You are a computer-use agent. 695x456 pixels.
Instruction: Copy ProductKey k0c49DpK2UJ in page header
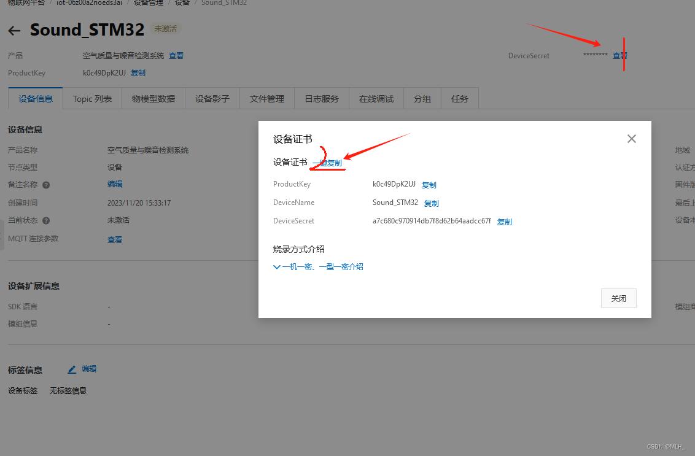click(138, 72)
